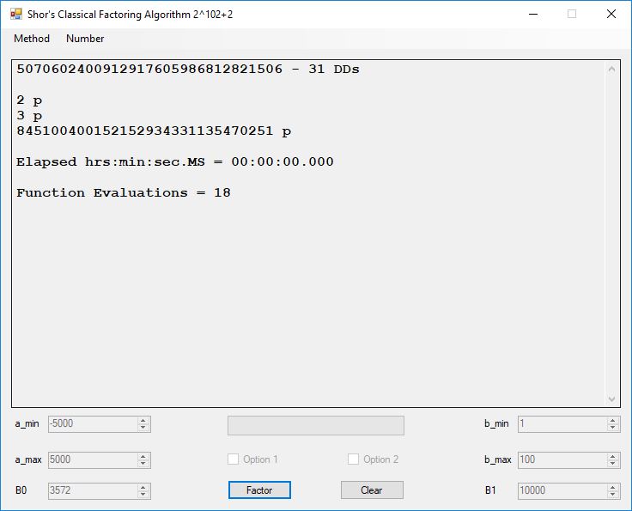Increase B0 value with up arrow

point(143,487)
